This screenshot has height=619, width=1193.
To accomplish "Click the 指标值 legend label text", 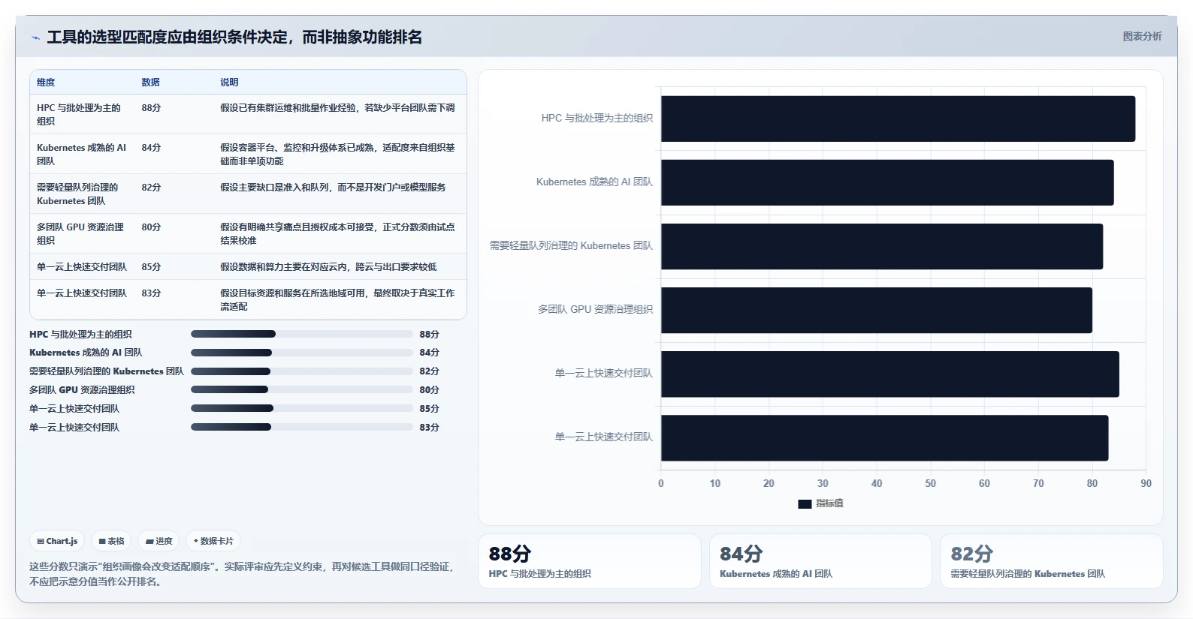I will pos(829,503).
